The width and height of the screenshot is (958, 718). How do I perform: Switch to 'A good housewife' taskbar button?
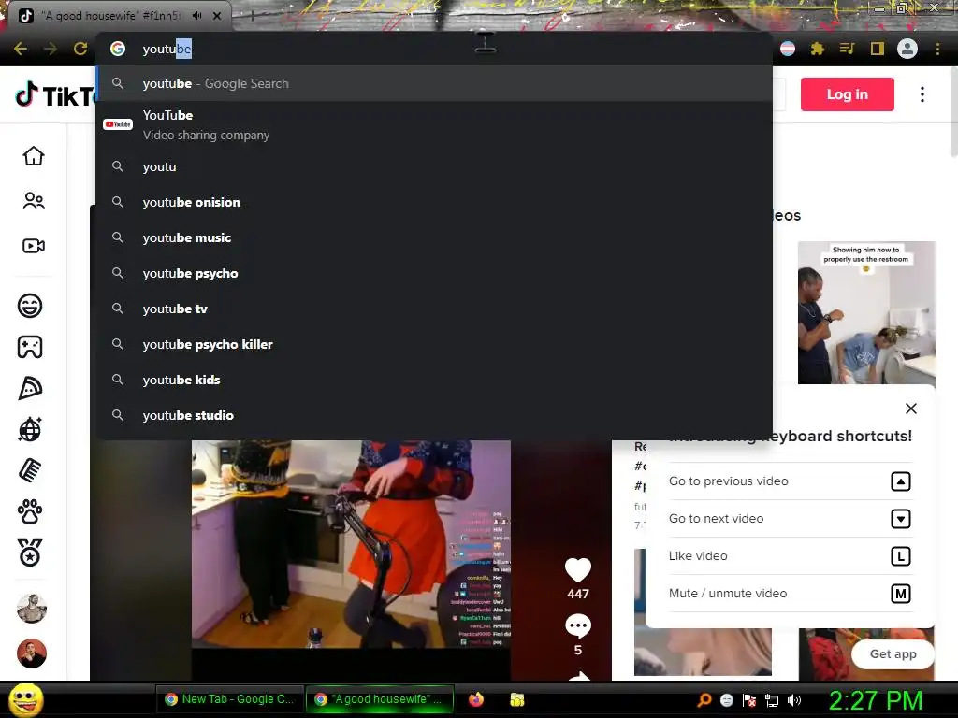pyautogui.click(x=379, y=699)
